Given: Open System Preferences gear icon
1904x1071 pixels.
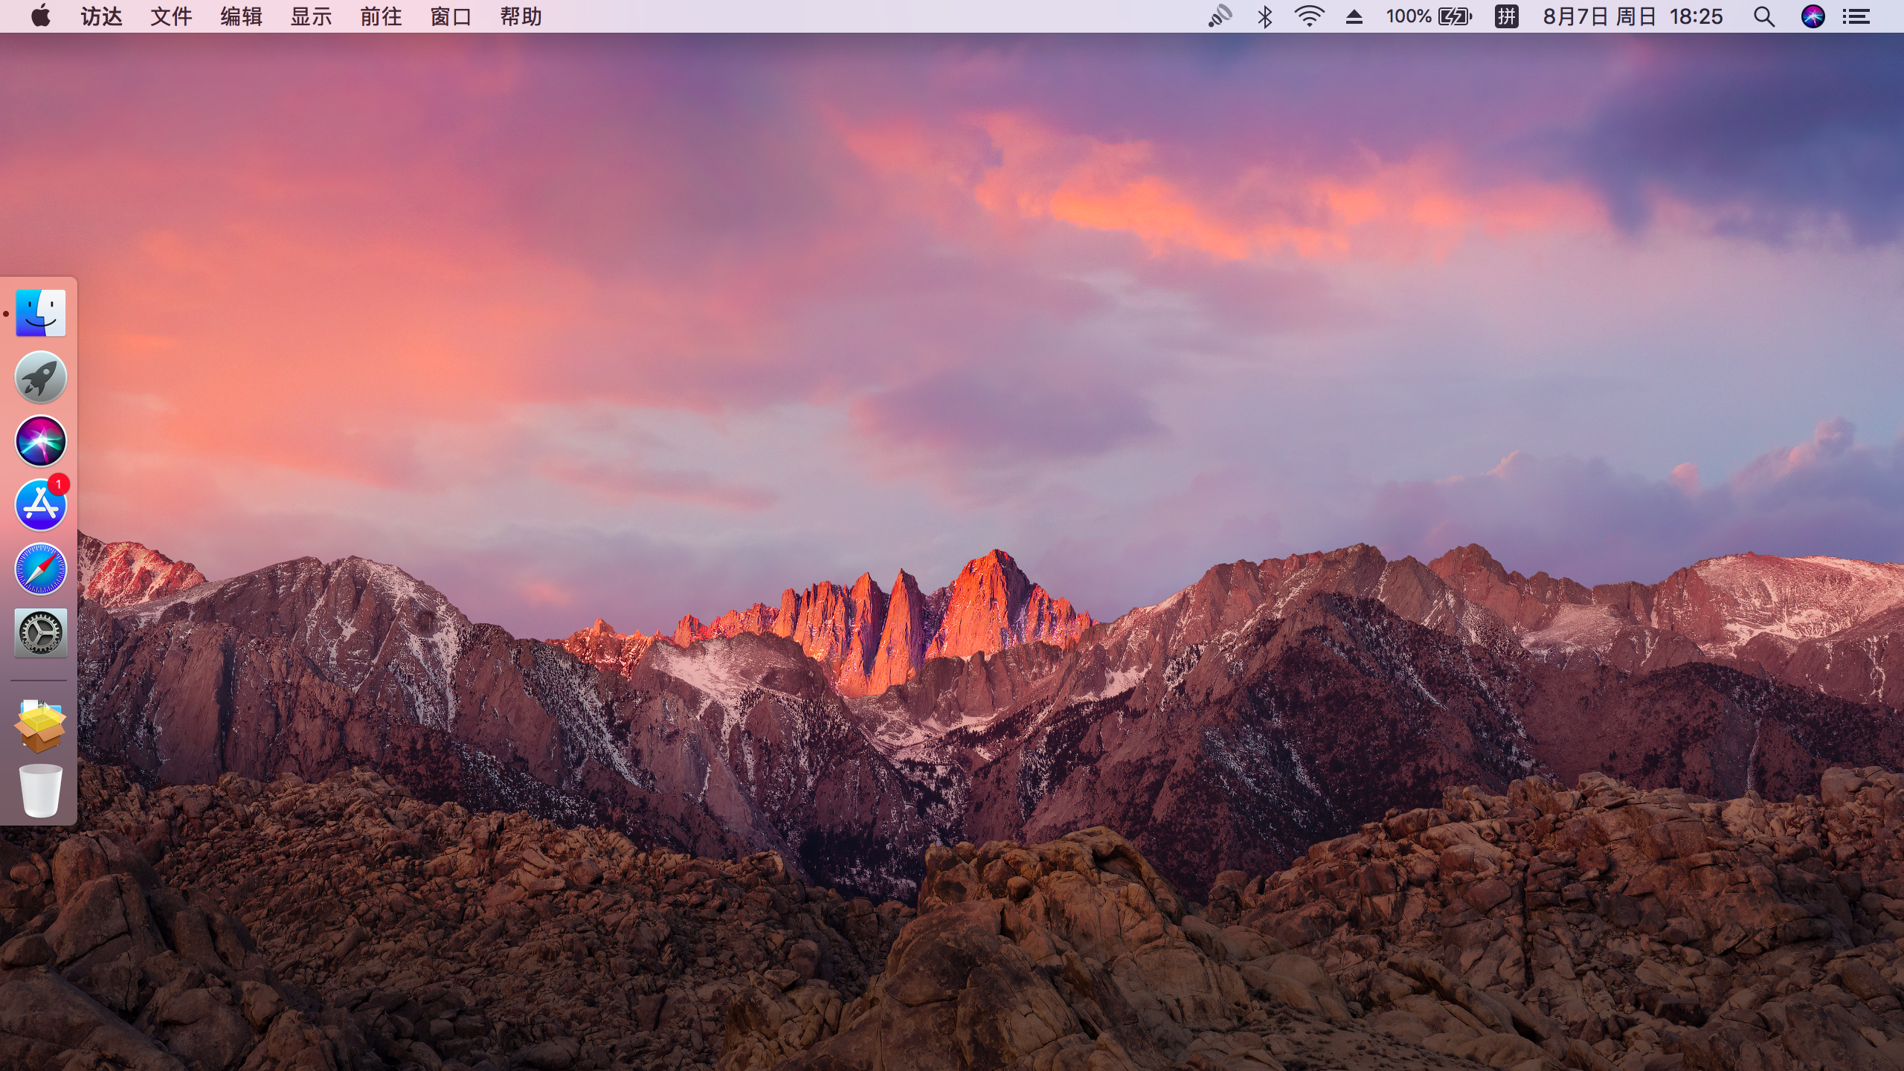Looking at the screenshot, I should click(x=41, y=633).
